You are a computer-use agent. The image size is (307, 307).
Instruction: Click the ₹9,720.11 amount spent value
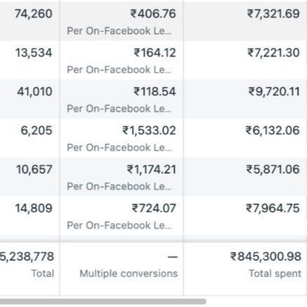[274, 91]
